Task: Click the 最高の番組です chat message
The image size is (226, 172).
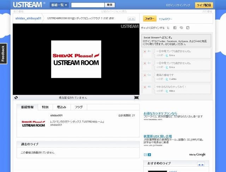Action: (x=165, y=75)
